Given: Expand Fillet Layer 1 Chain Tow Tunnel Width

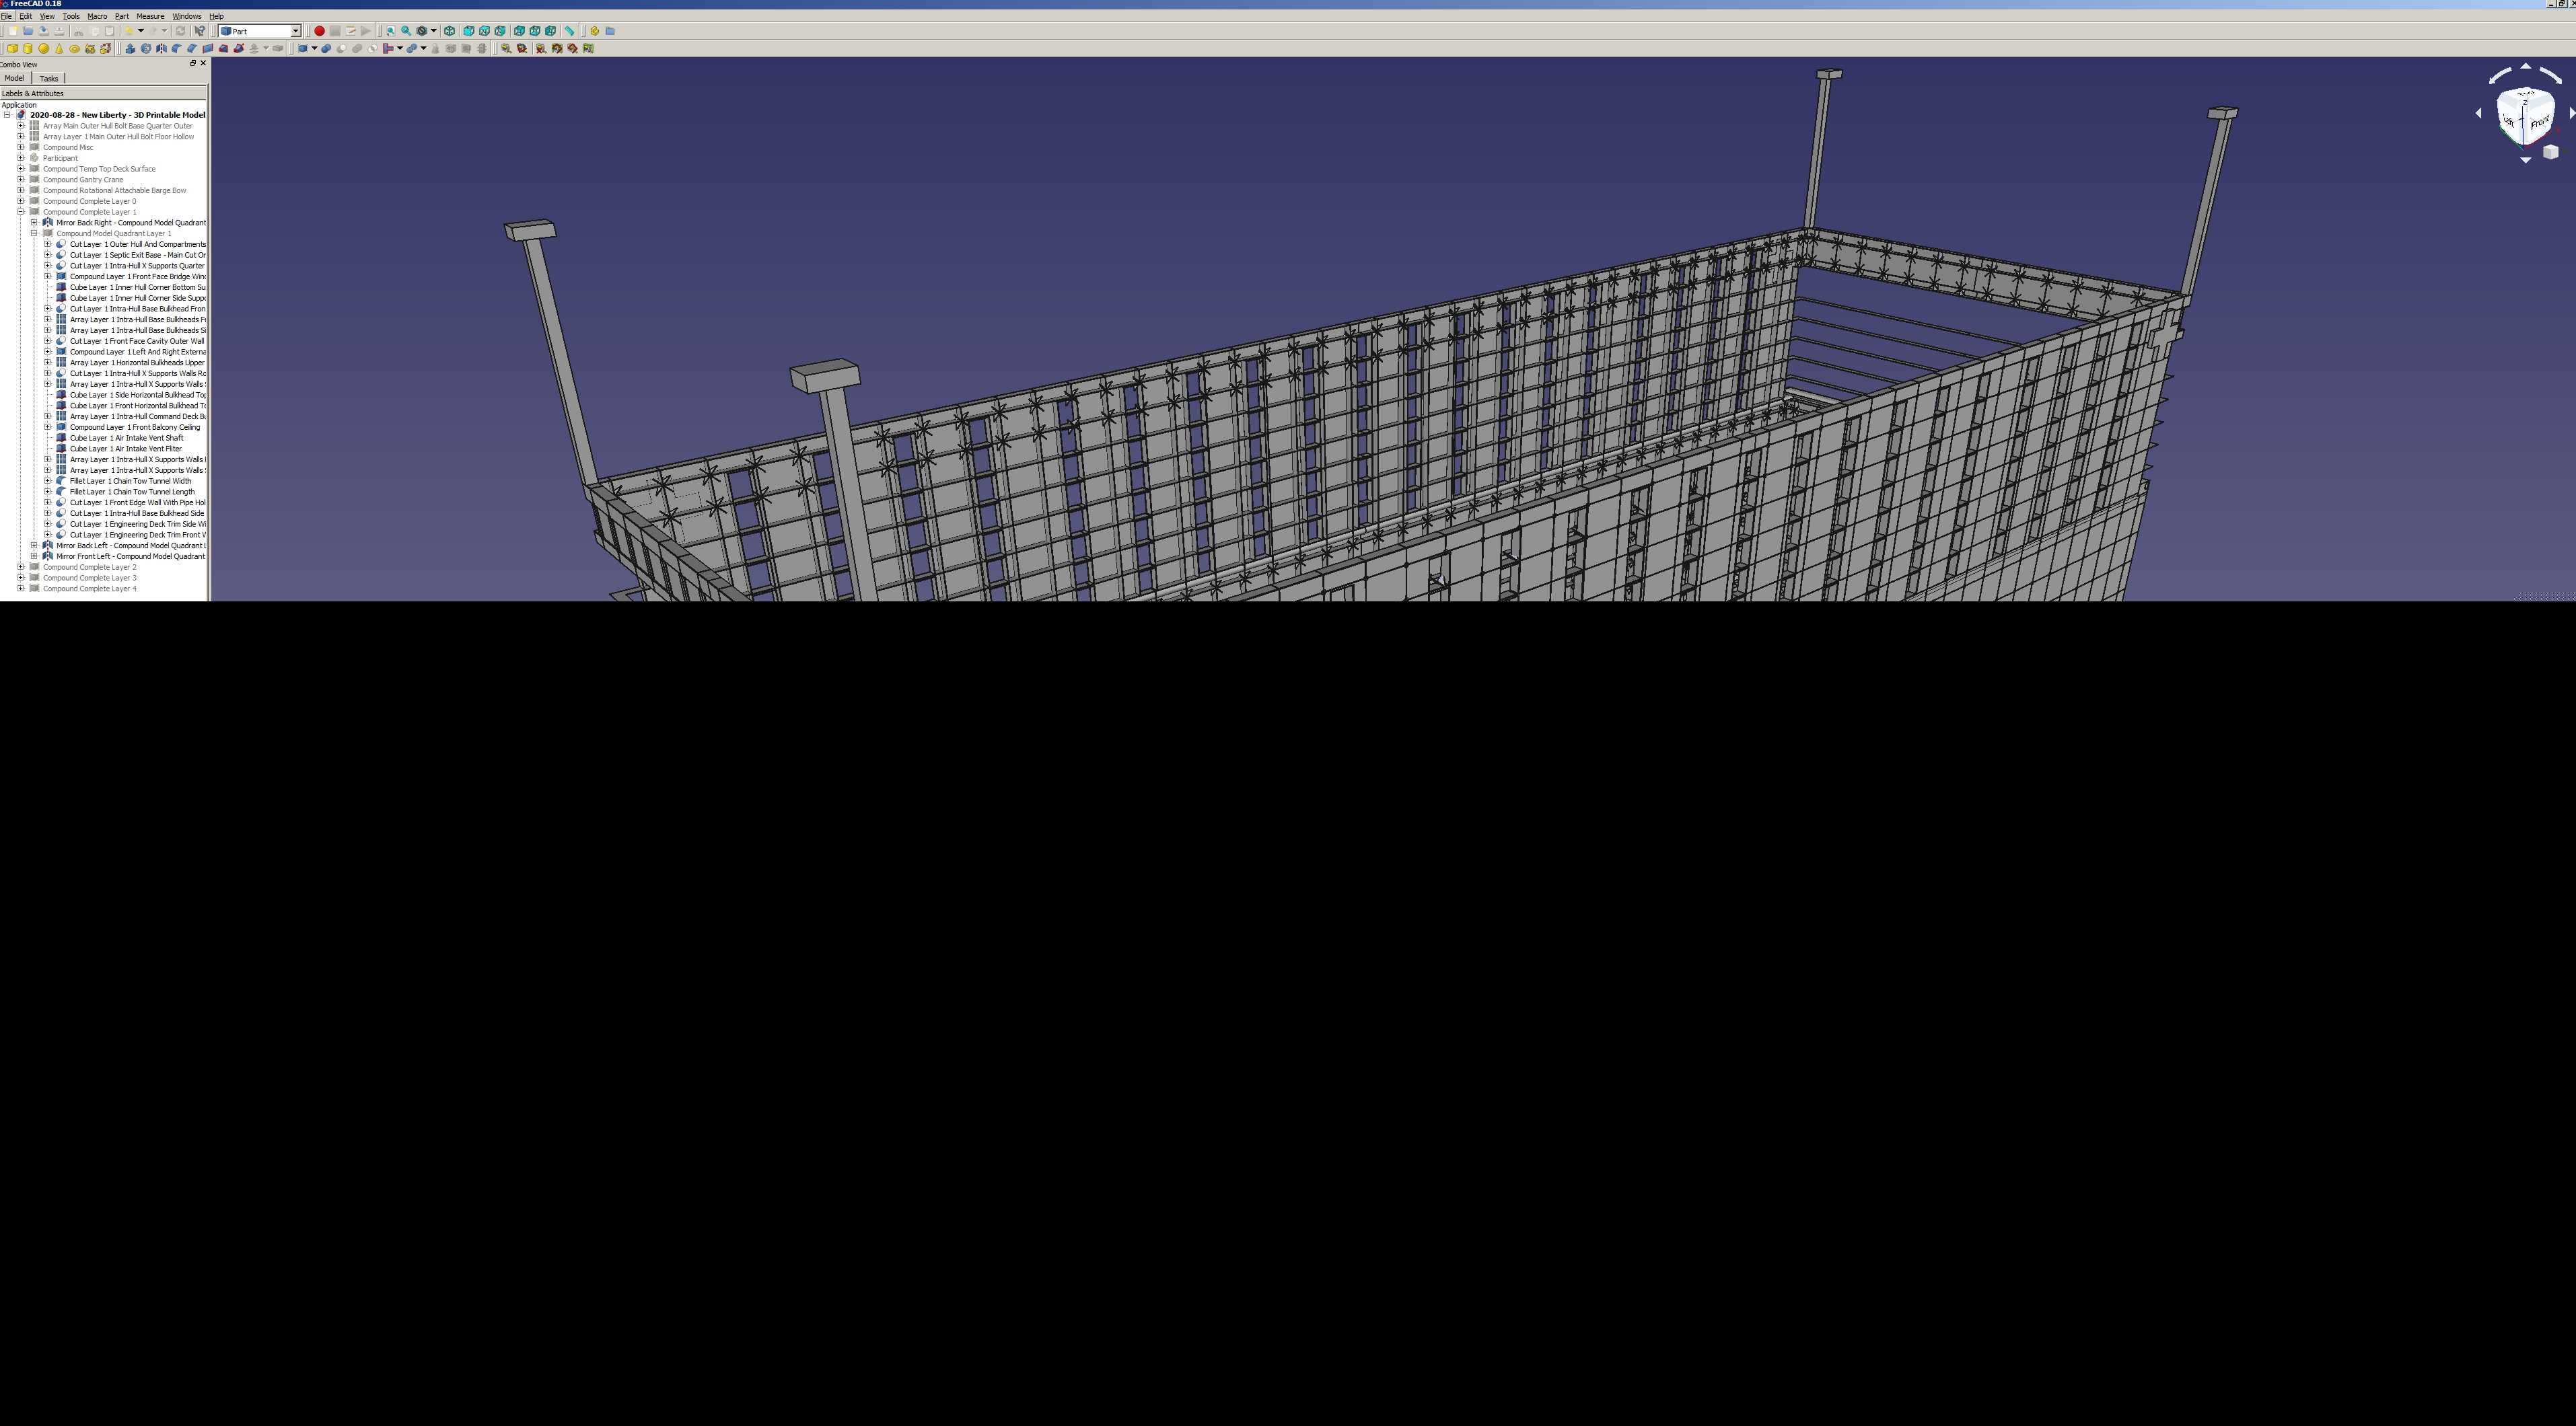Looking at the screenshot, I should tap(47, 481).
